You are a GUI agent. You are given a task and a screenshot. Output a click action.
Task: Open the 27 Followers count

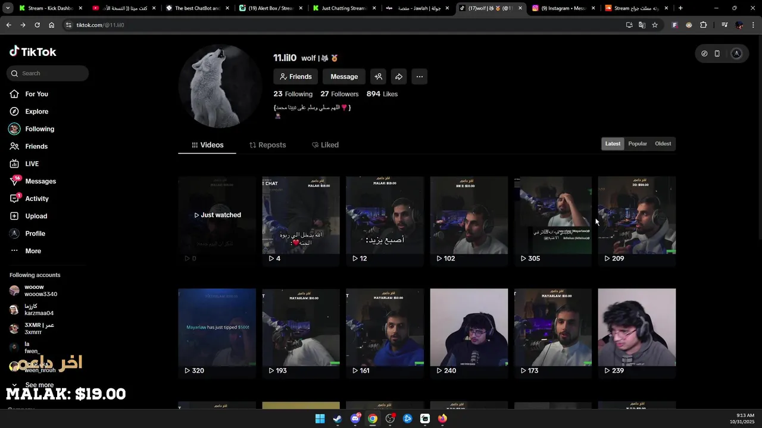tap(339, 94)
